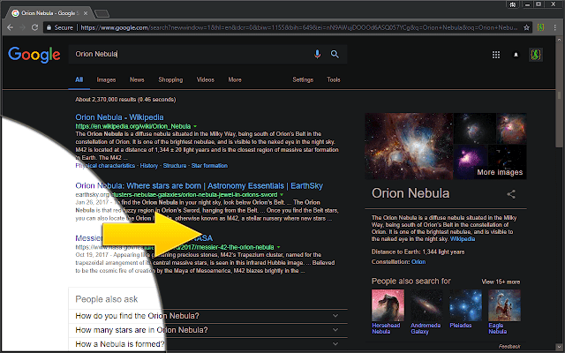Click the Feedback link in knowledge panel

click(x=509, y=346)
